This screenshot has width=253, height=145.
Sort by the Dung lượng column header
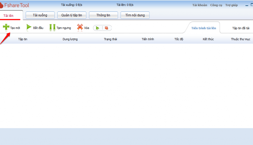point(70,39)
